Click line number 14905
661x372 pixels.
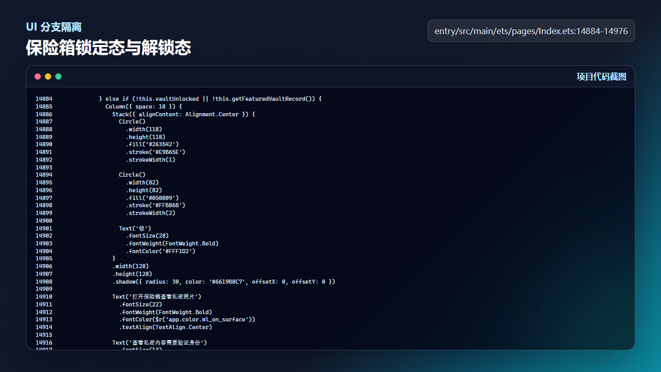[x=44, y=258]
